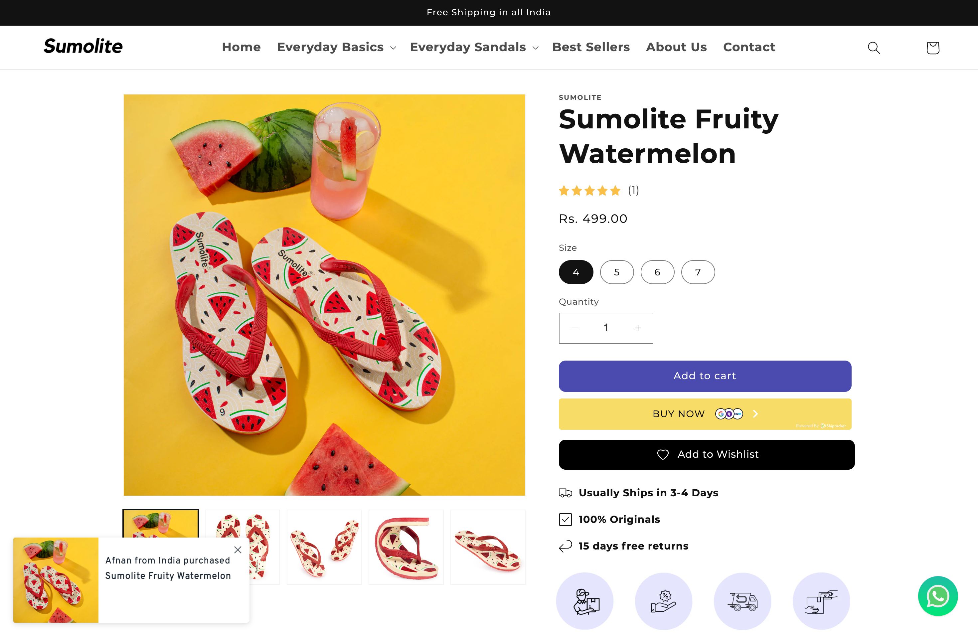Expand Everyday Sandals dropdown menu
The width and height of the screenshot is (978, 636).
tap(474, 47)
